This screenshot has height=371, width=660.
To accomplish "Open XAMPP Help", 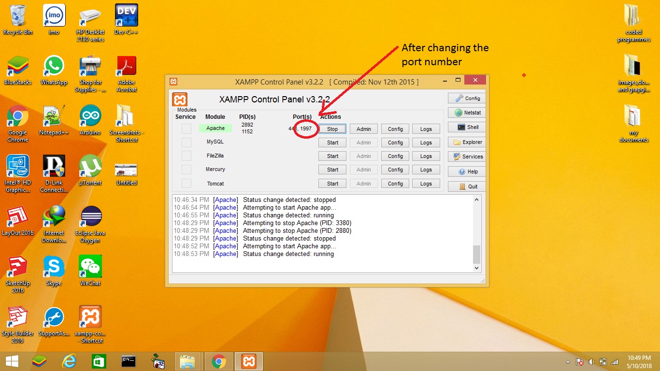I will coord(466,171).
